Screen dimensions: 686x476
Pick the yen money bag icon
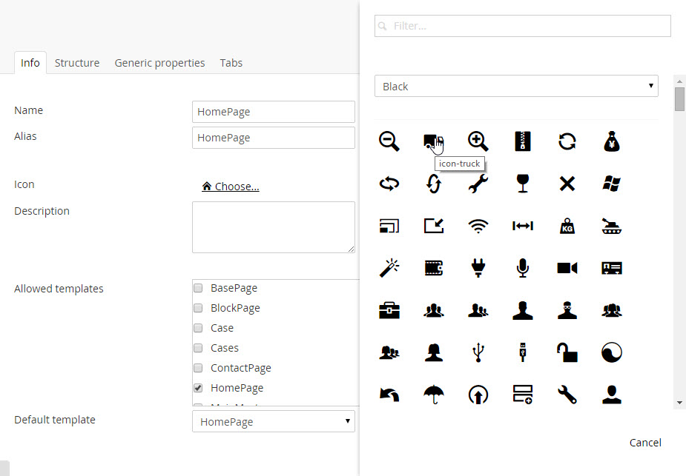(x=612, y=141)
